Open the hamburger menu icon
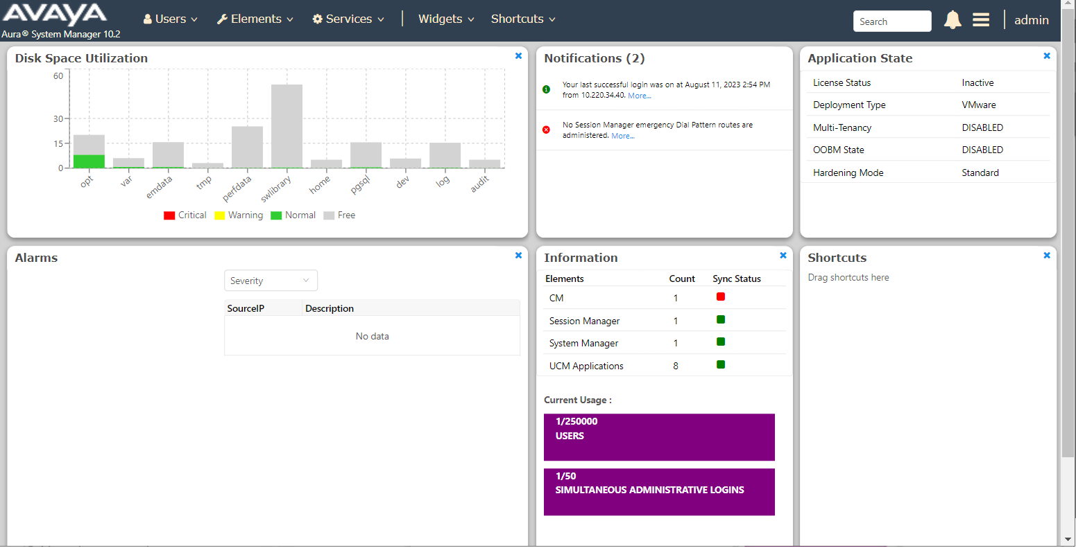Viewport: 1076px width, 548px height. click(x=981, y=20)
